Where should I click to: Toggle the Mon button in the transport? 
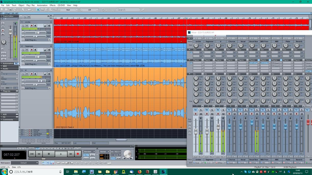pos(86,155)
